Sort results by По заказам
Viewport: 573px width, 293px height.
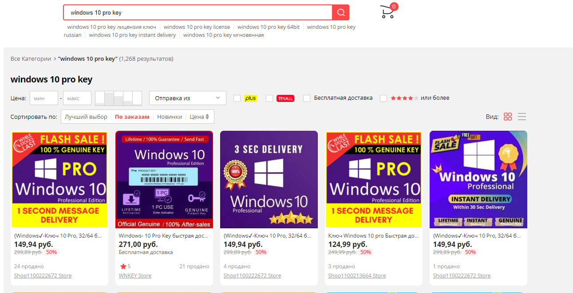[132, 117]
